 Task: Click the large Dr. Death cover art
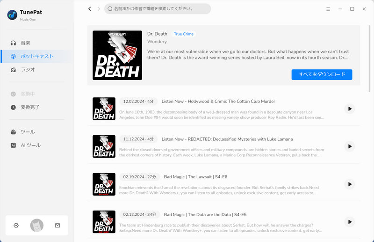(117, 55)
